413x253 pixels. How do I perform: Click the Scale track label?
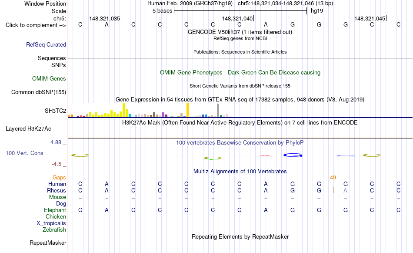point(59,11)
